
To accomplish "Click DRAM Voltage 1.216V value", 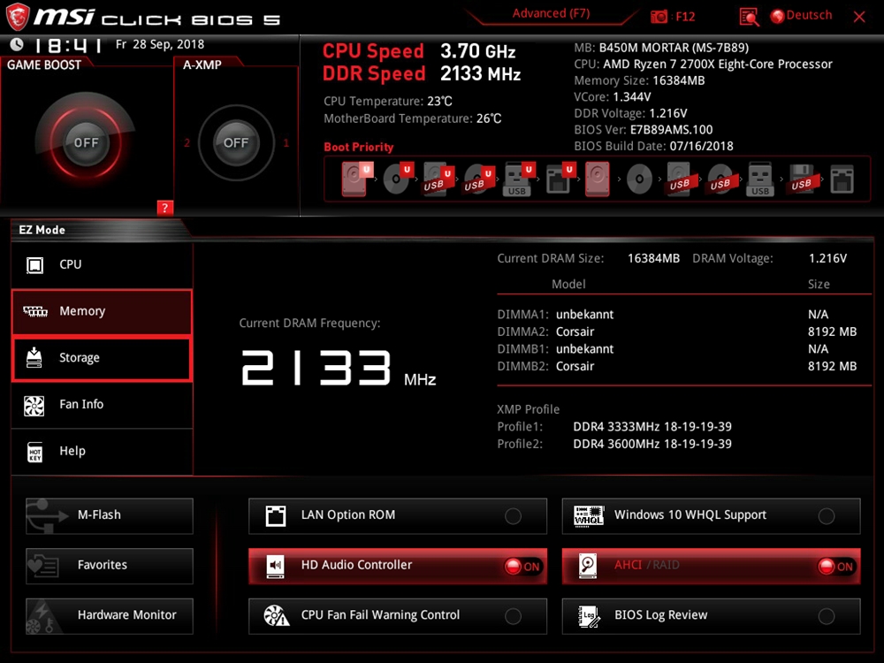I will pos(827,258).
